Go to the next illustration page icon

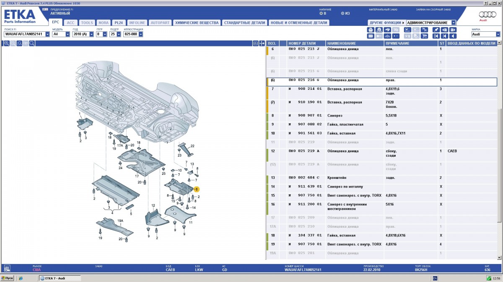click(453, 30)
